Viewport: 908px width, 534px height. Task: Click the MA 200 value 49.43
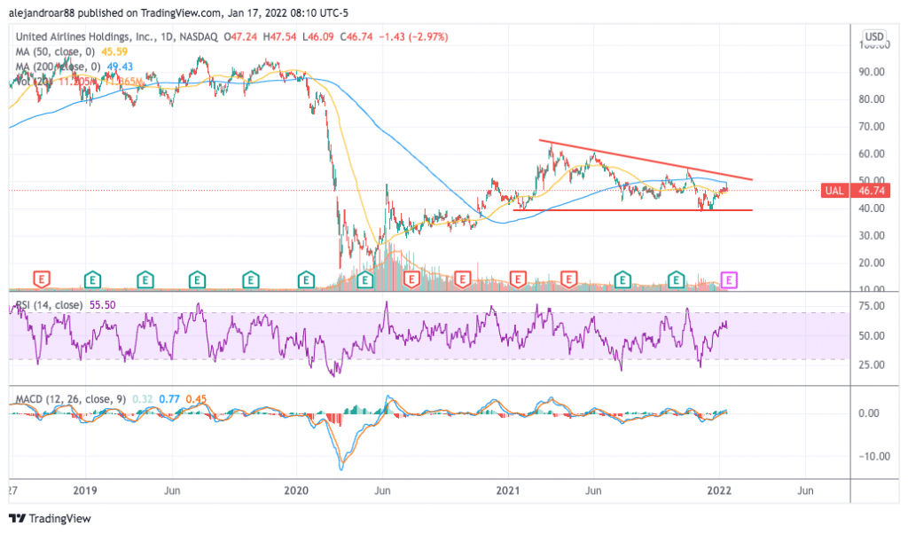tap(120, 67)
